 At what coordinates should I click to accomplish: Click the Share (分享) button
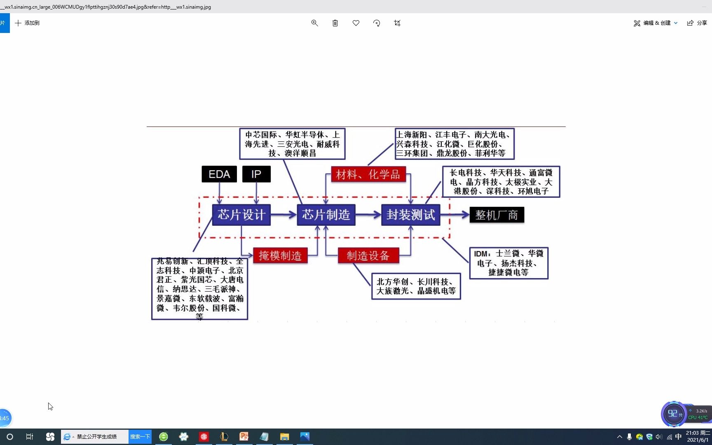click(x=697, y=23)
